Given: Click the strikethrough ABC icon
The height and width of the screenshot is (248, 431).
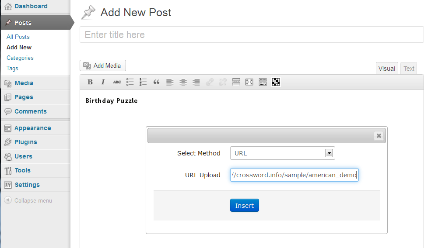Looking at the screenshot, I should 117,82.
